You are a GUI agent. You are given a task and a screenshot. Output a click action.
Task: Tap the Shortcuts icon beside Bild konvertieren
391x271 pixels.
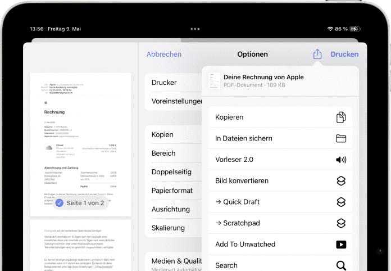point(341,180)
